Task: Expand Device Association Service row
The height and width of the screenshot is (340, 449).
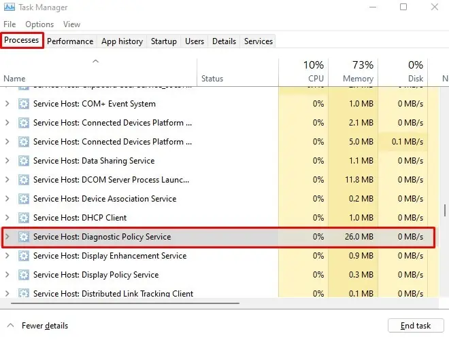Action: (x=7, y=199)
